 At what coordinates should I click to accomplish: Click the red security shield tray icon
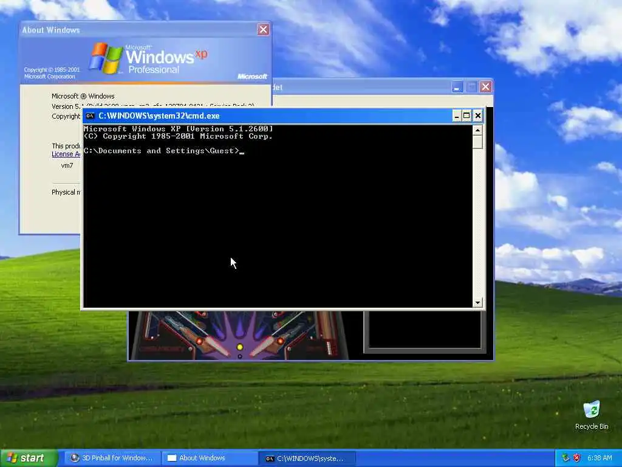(577, 458)
